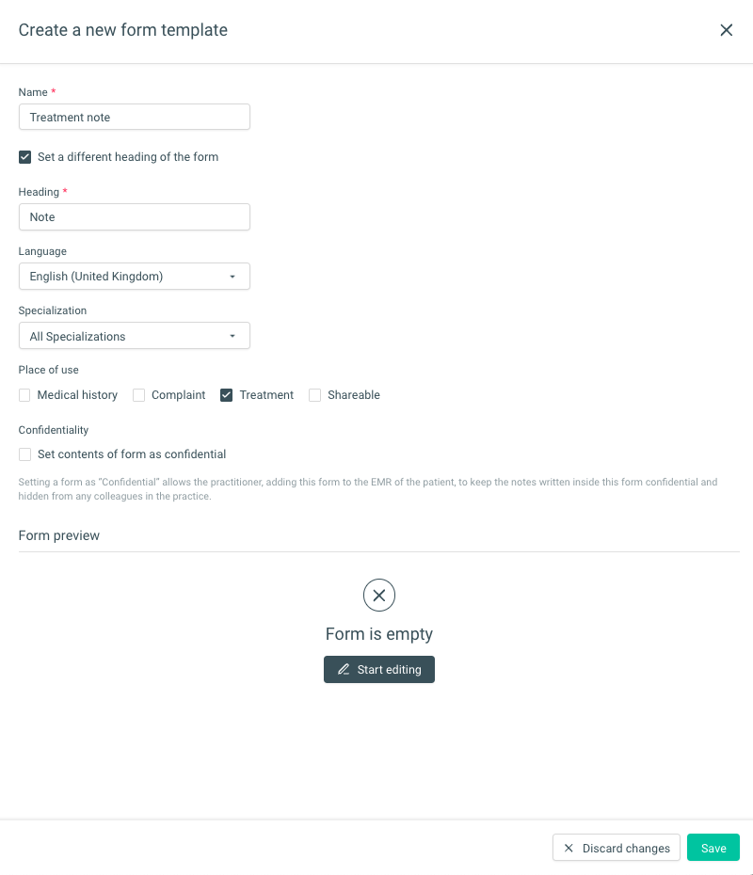Click the Name input field

pos(134,117)
